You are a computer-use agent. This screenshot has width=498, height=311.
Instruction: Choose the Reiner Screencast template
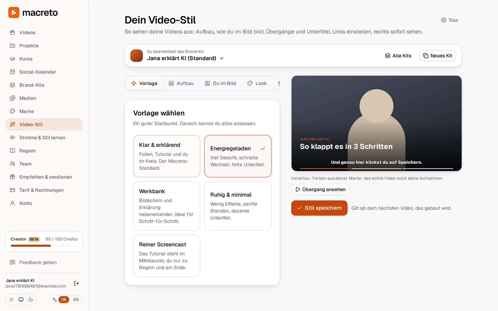coord(167,256)
